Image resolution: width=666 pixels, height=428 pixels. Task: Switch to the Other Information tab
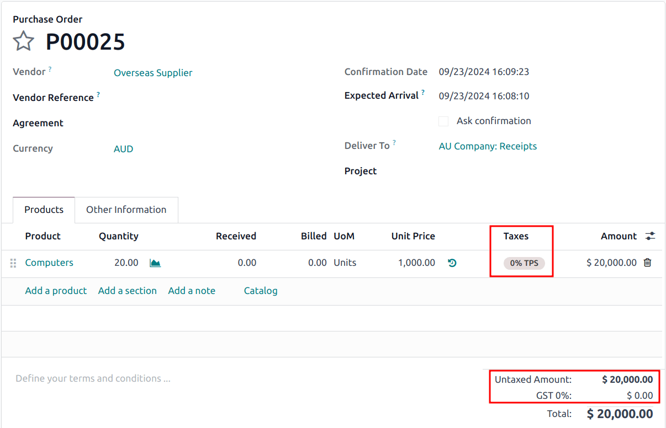[x=126, y=210]
